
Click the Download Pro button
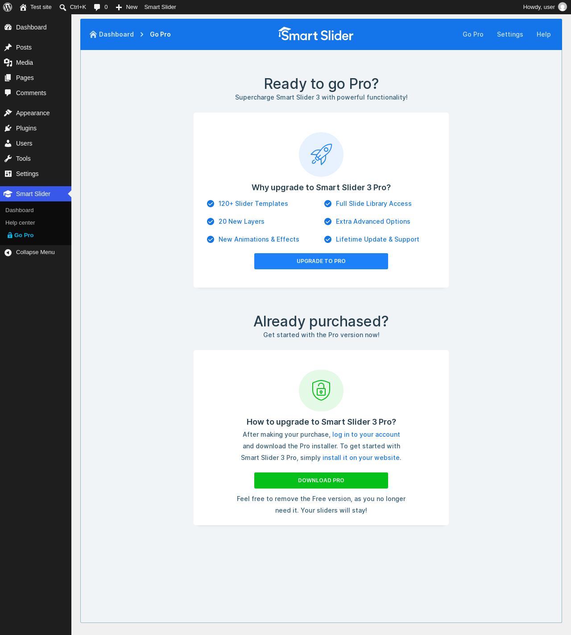click(x=321, y=480)
